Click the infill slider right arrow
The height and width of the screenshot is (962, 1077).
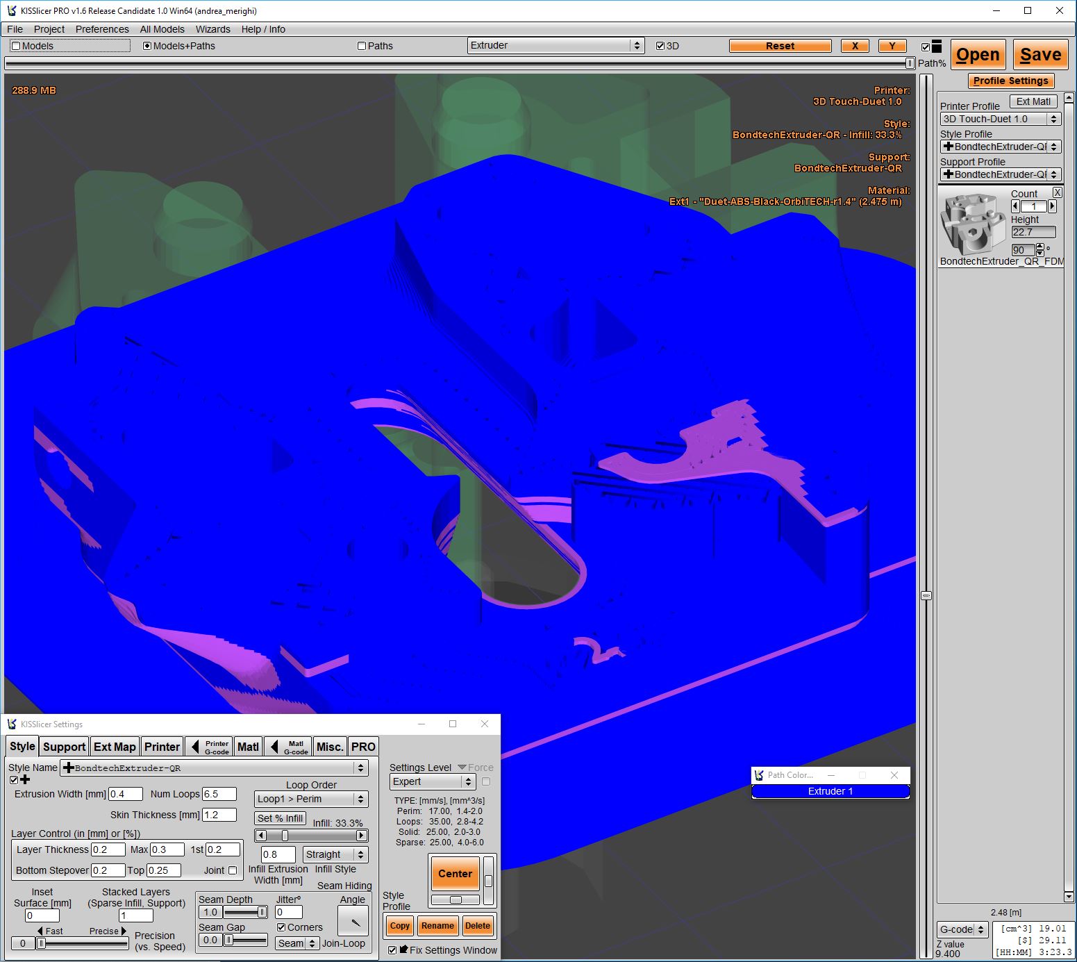pyautogui.click(x=361, y=836)
